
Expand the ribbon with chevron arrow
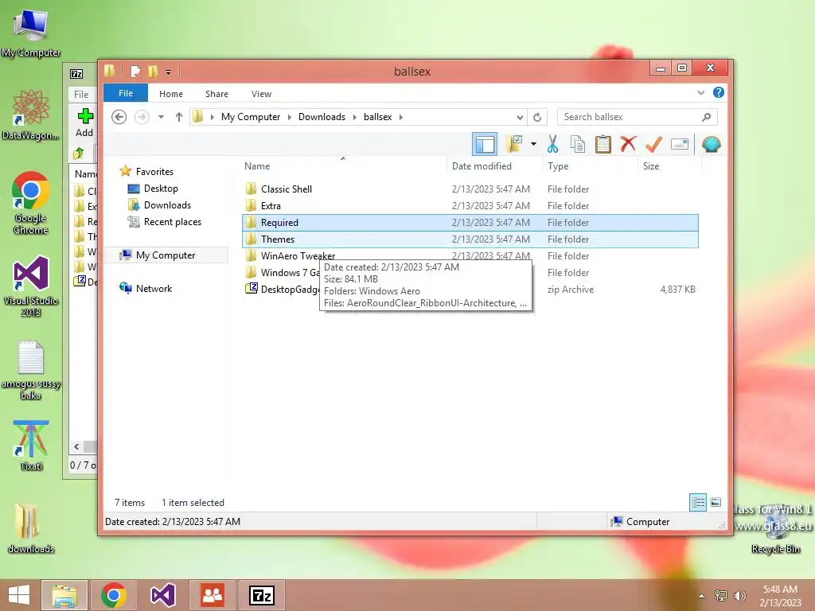pos(701,92)
